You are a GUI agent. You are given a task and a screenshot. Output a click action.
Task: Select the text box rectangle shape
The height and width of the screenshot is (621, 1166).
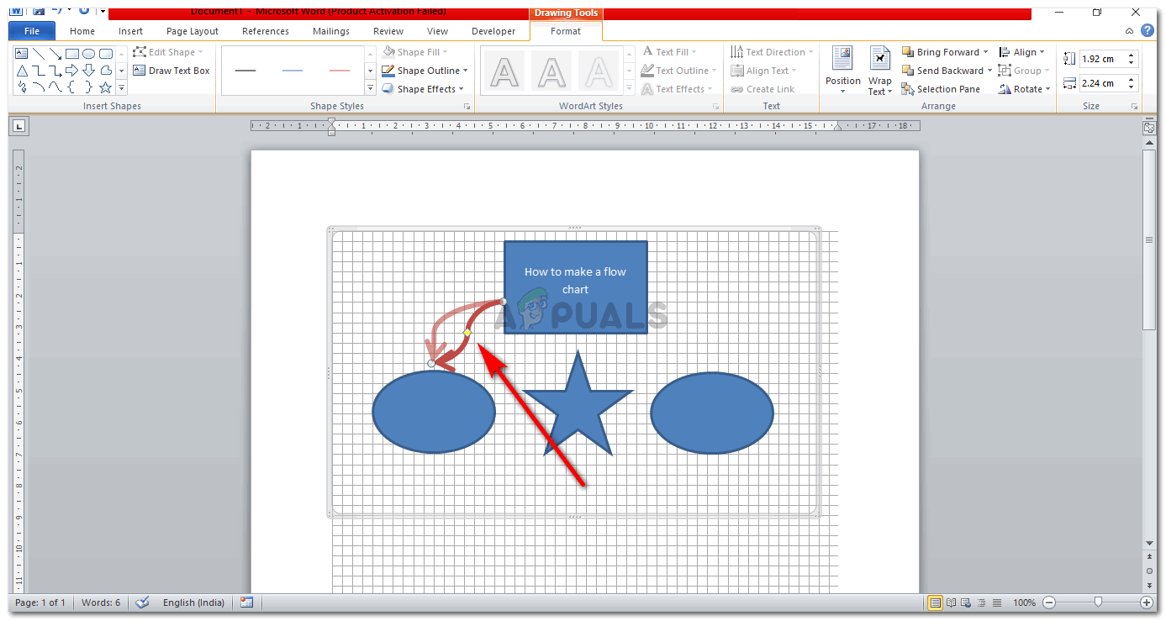tap(576, 287)
